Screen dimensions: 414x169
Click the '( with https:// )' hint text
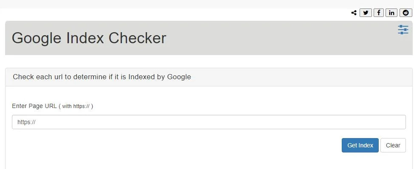76,106
